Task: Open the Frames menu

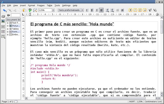Action: click(x=41, y=6)
